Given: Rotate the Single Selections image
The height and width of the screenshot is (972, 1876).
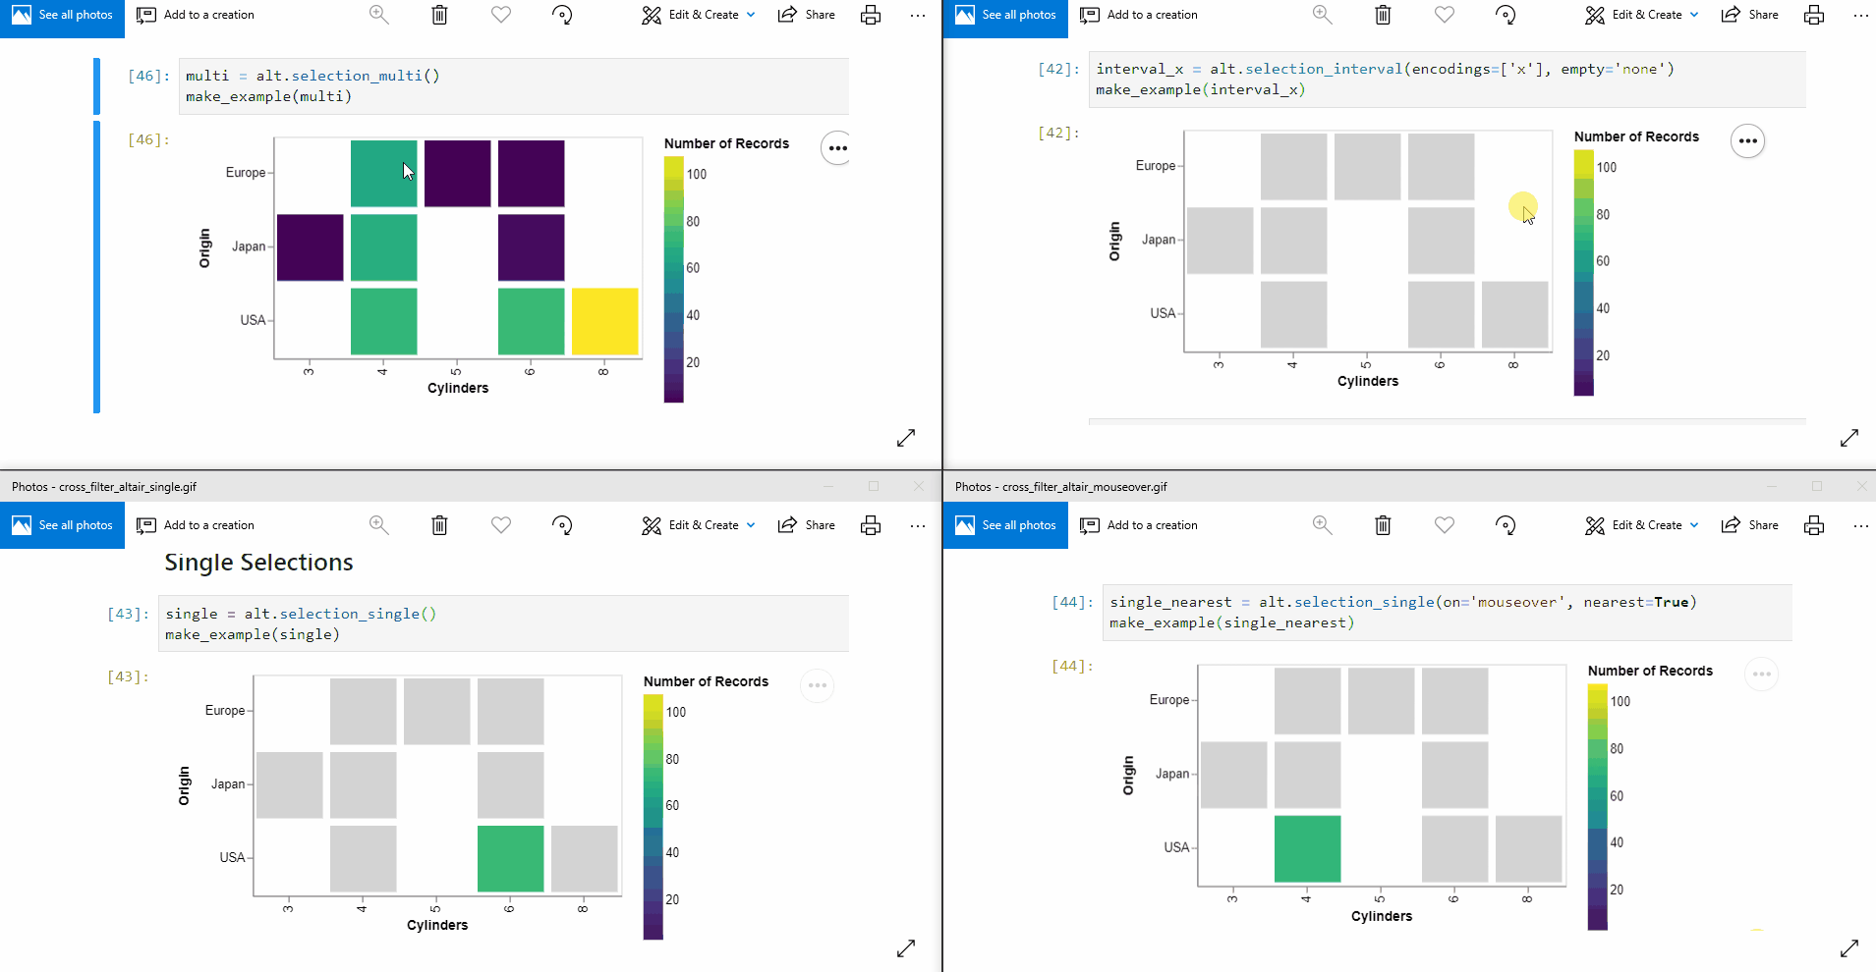Looking at the screenshot, I should tap(561, 524).
